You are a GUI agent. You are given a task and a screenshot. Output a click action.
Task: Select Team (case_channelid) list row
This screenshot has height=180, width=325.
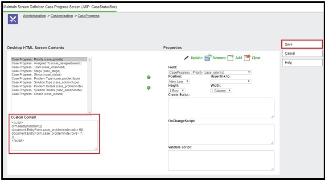(x=49, y=67)
